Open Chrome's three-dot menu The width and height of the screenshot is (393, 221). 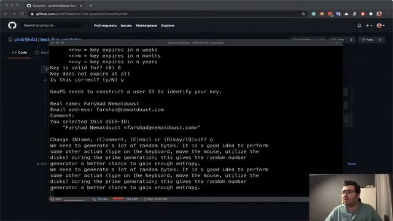coord(387,14)
